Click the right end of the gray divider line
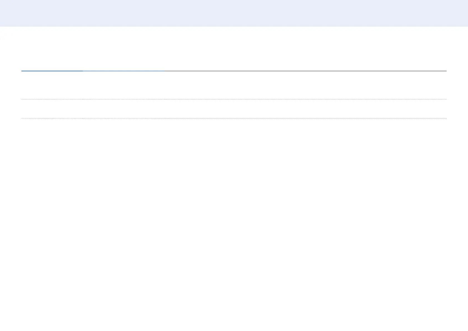Viewport: 468px width, 331px height. tap(446, 71)
